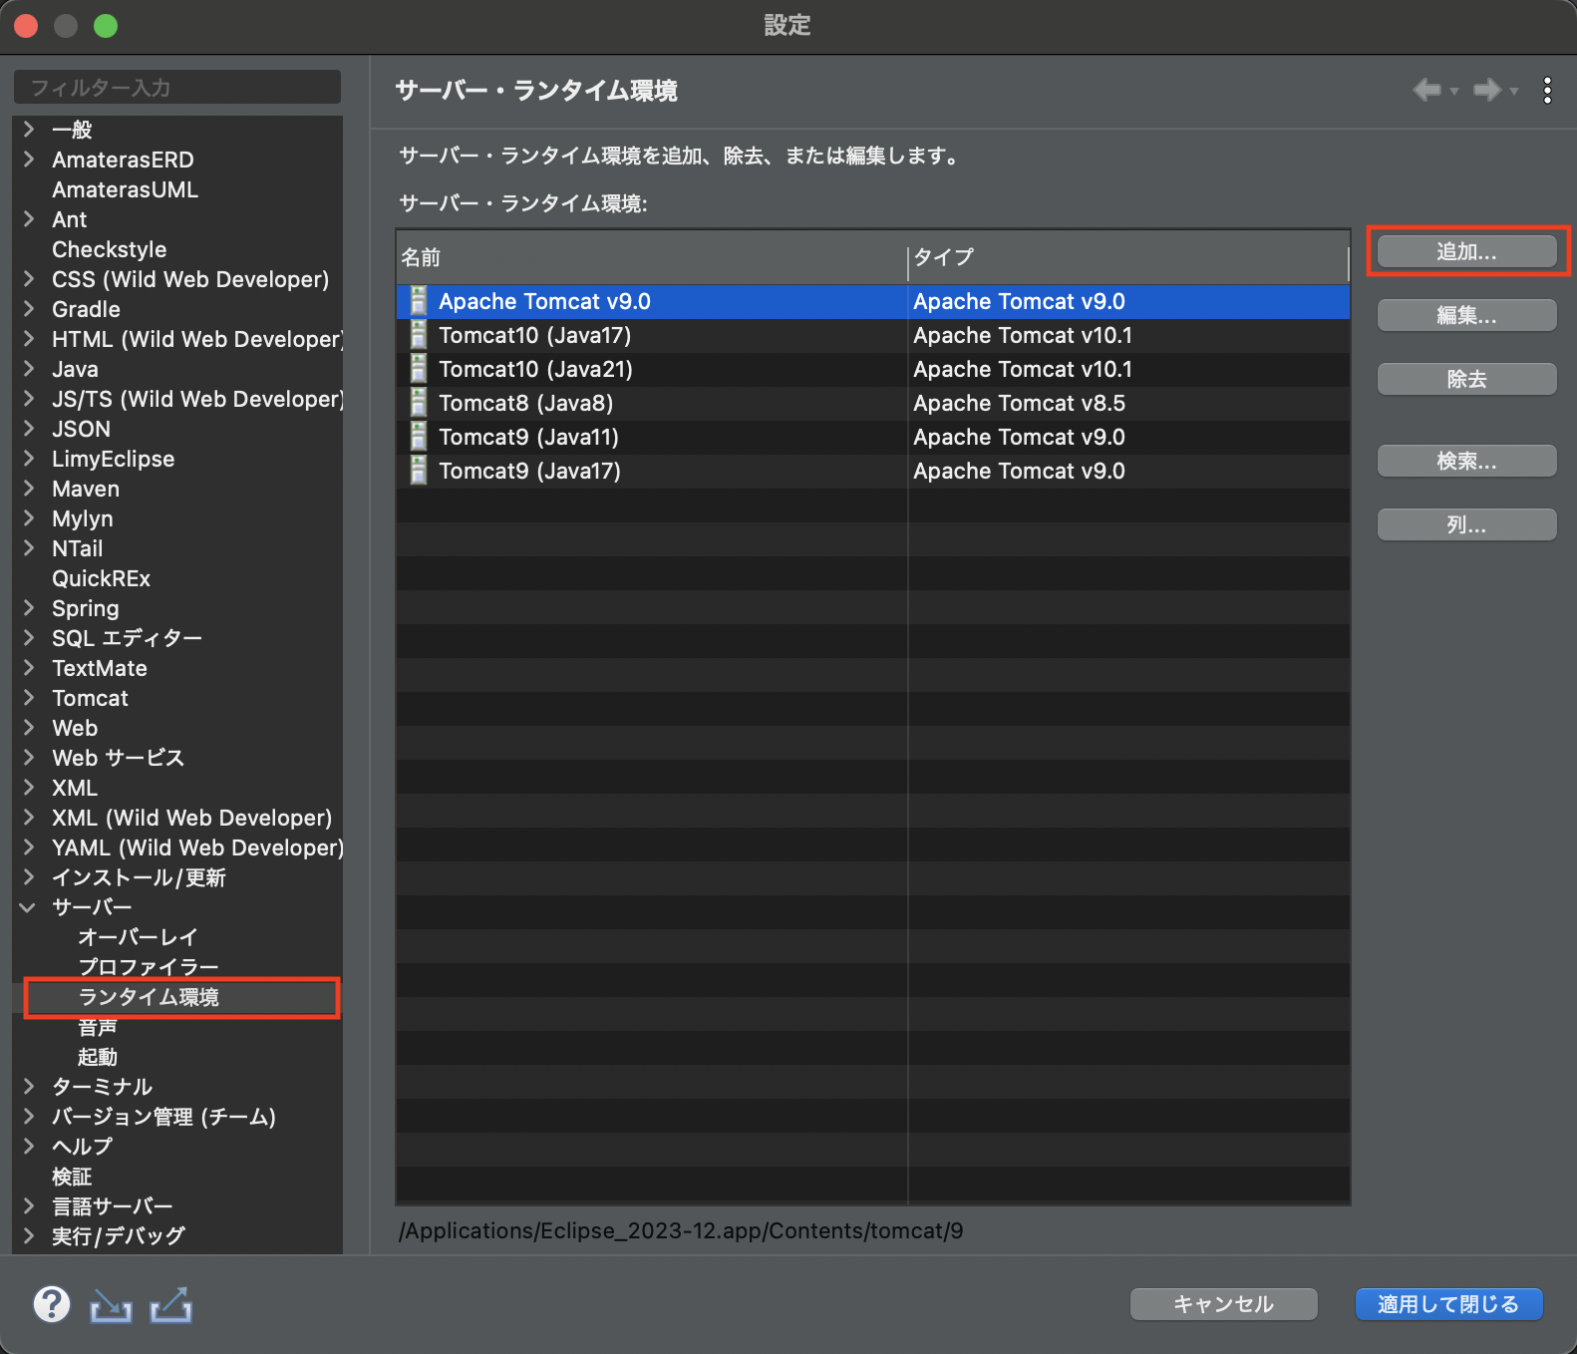Collapse the サーバー tree node
The image size is (1577, 1354).
pos(28,907)
